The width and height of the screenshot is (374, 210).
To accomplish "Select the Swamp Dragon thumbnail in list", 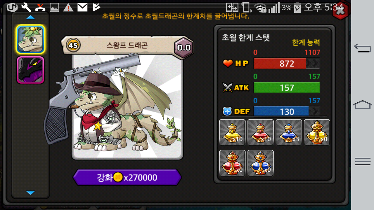I will (30, 39).
